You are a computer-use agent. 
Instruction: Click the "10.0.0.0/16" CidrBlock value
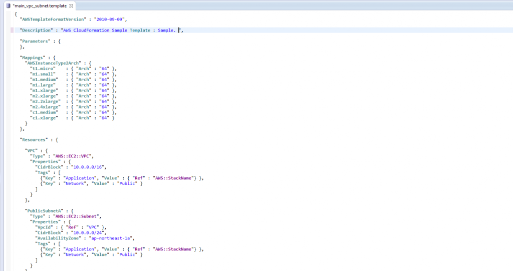(87, 167)
